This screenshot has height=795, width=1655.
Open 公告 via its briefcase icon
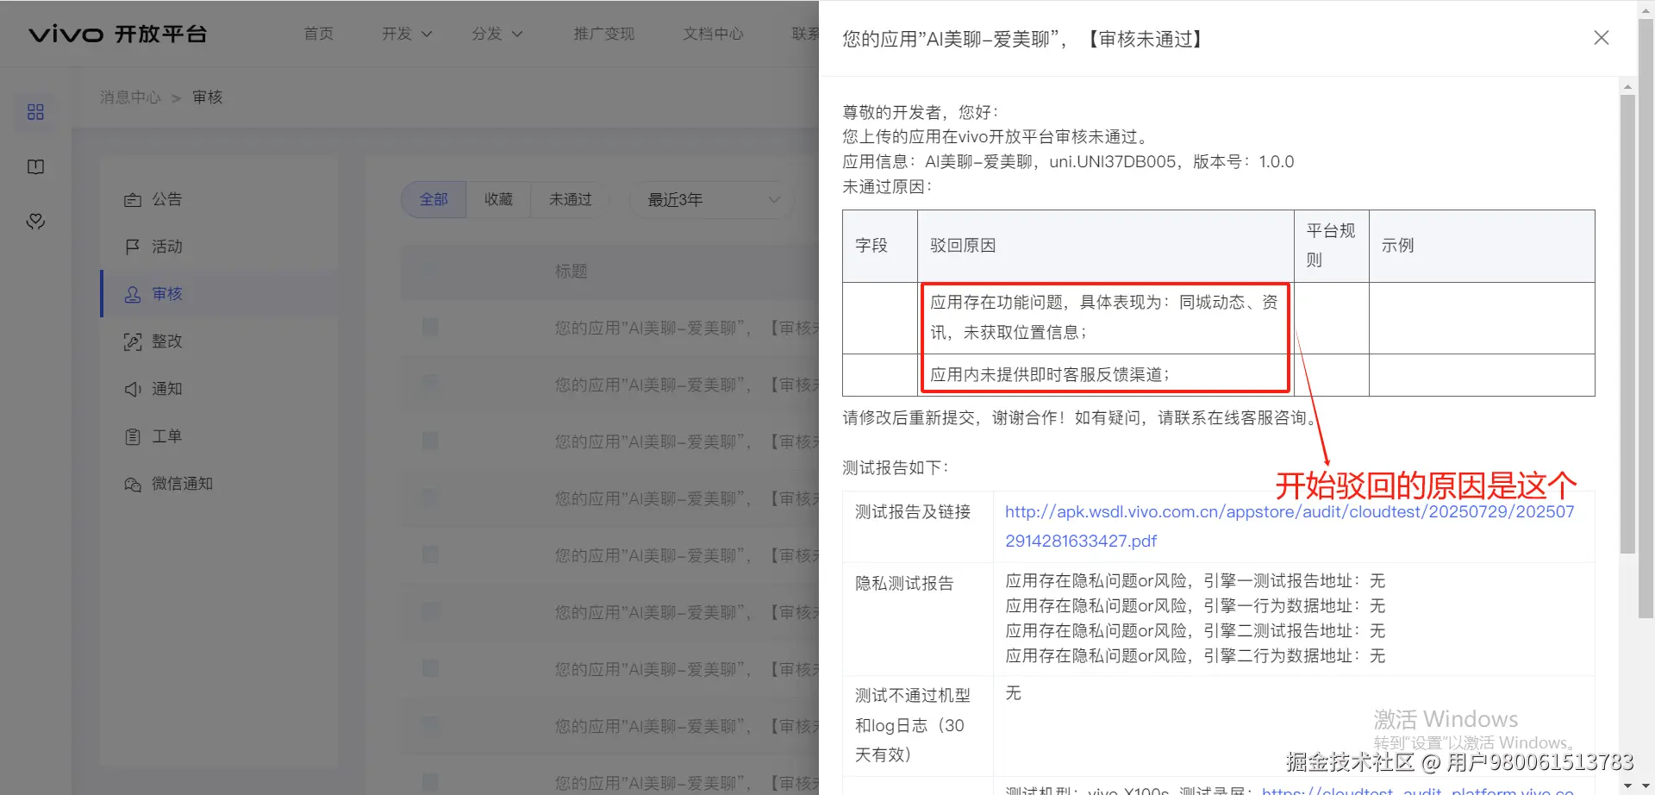pos(133,200)
